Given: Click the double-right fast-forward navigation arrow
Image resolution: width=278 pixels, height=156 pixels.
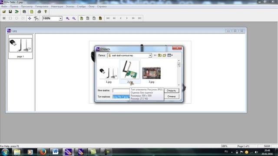Looking at the screenshot, I should coord(133,18).
